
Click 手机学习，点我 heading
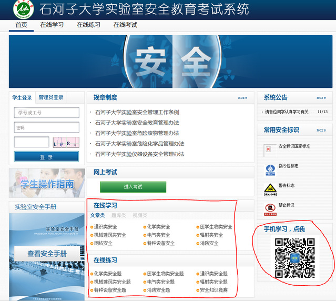[284, 229]
